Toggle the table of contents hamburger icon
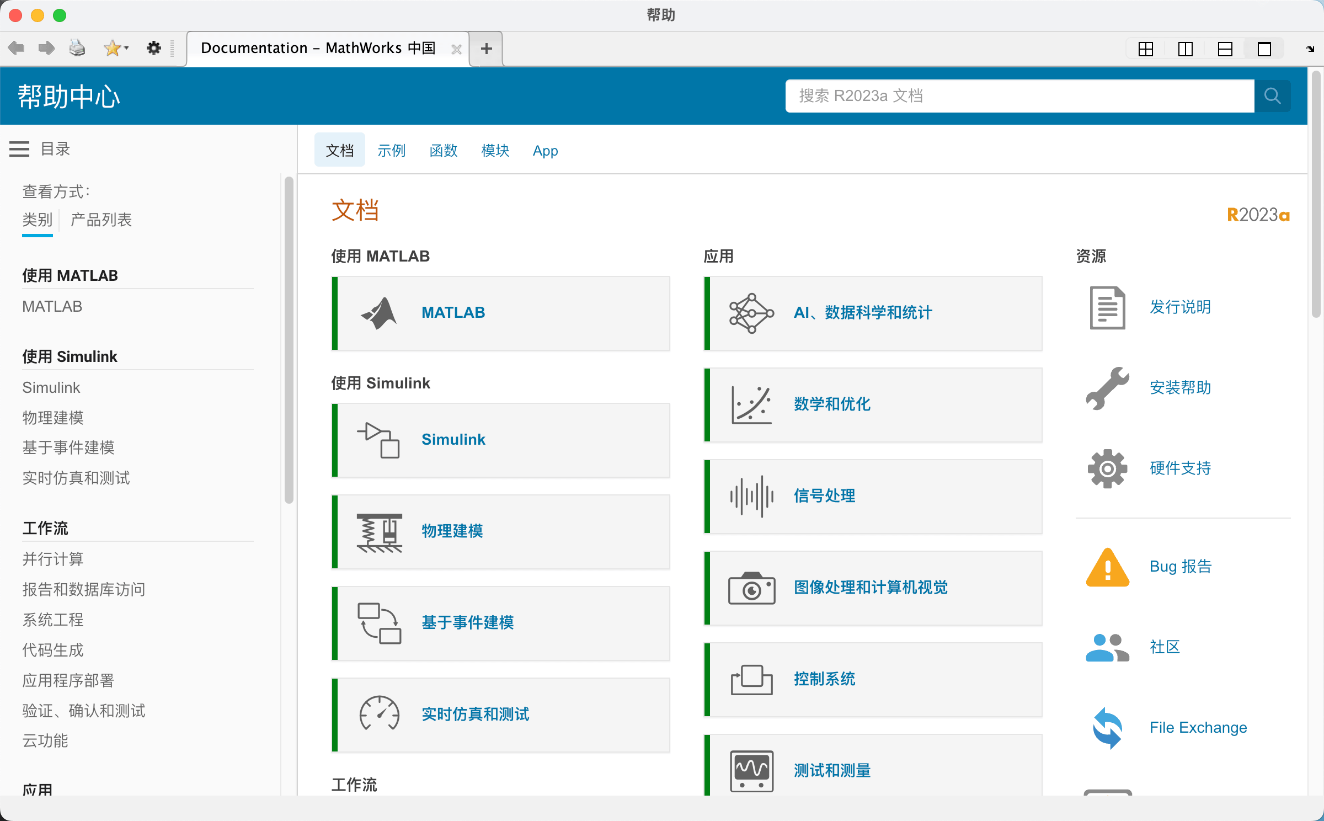 click(19, 148)
